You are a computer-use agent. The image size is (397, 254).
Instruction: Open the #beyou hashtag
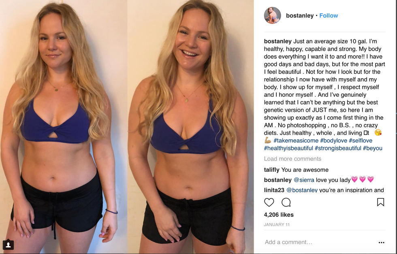click(372, 148)
